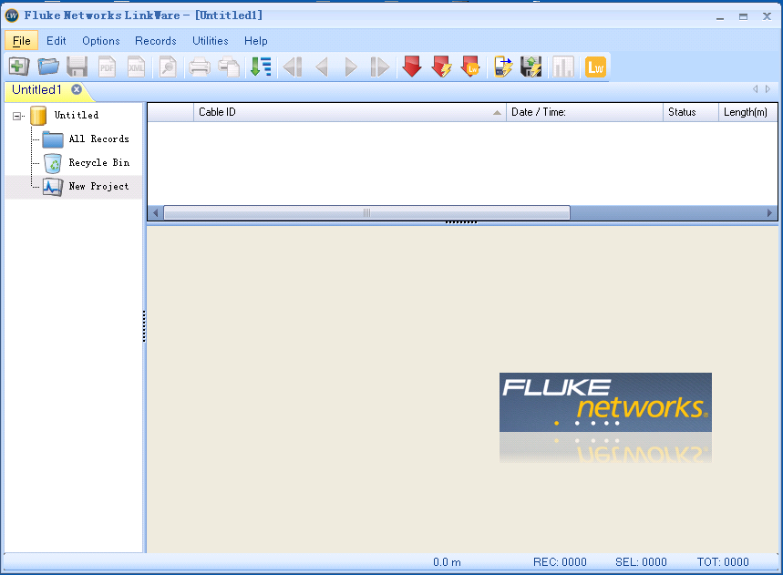Minimize the LinkWare window
Screen dimensions: 783x575
point(720,16)
